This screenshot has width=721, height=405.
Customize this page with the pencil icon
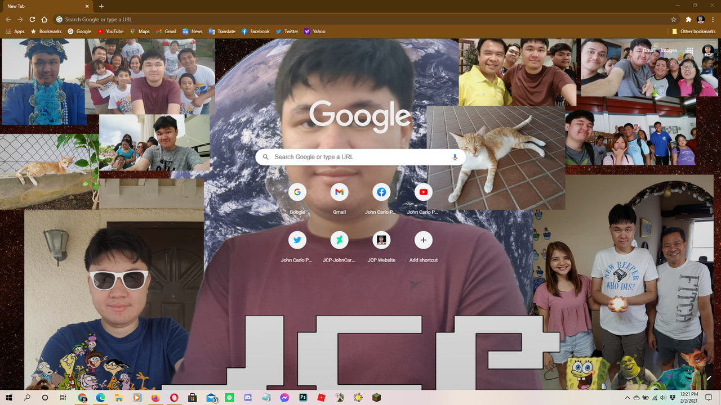[708, 379]
